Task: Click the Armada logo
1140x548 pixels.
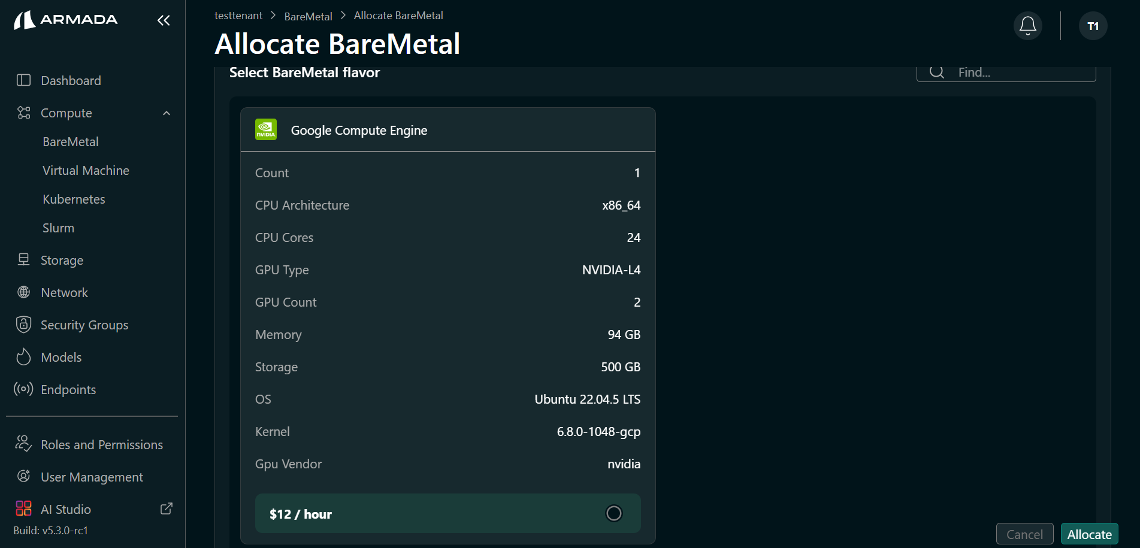Action: (66, 20)
